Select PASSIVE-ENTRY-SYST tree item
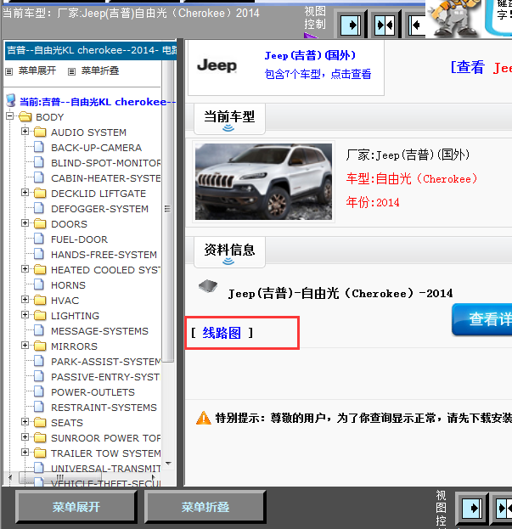The width and height of the screenshot is (512, 529). click(105, 377)
